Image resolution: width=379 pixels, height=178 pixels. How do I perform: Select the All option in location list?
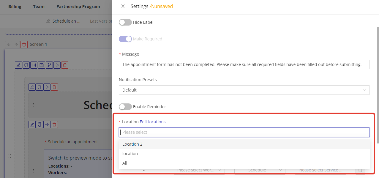125,163
